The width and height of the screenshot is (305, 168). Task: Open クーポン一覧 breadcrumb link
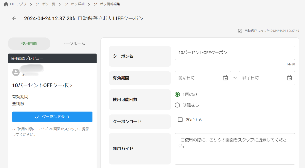pyautogui.click(x=46, y=4)
